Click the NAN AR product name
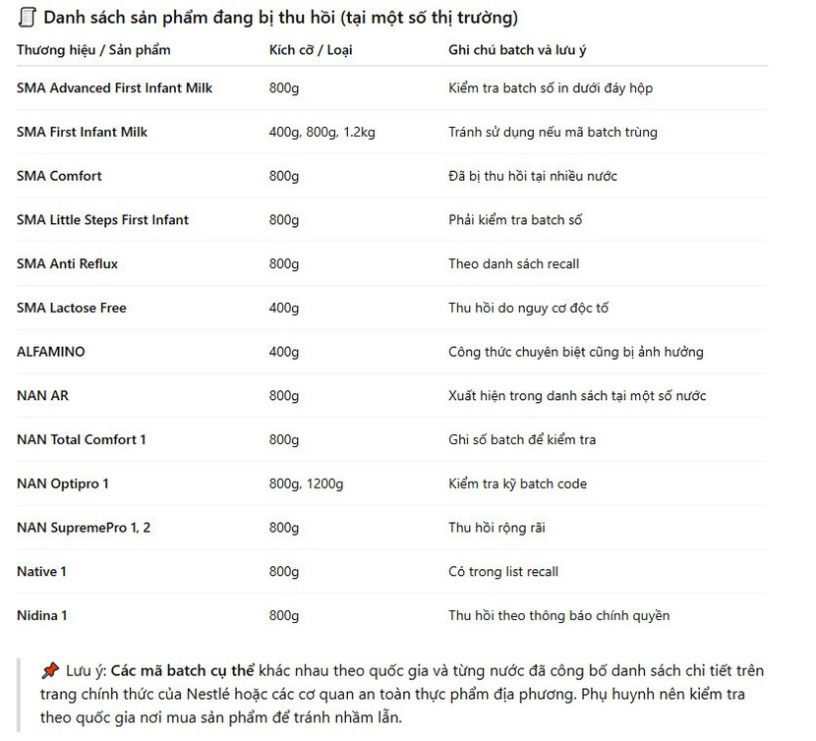Image resolution: width=816 pixels, height=741 pixels. click(x=42, y=396)
